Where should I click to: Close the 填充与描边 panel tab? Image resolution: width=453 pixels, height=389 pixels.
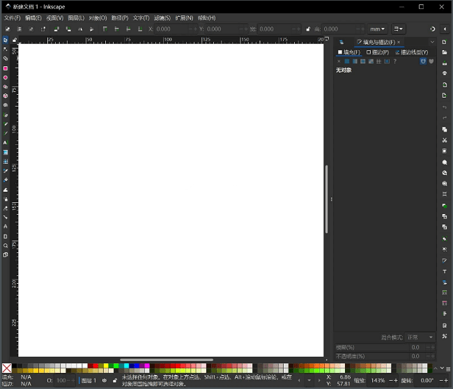tap(399, 42)
